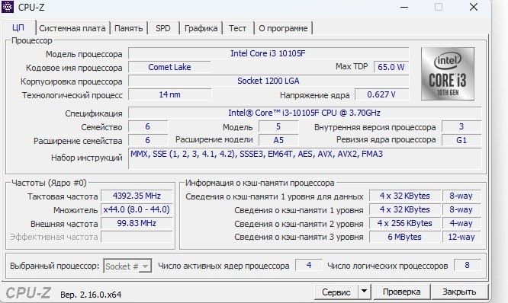Minimize the CPU-Z window
This screenshot has width=508, height=303.
(x=404, y=7)
